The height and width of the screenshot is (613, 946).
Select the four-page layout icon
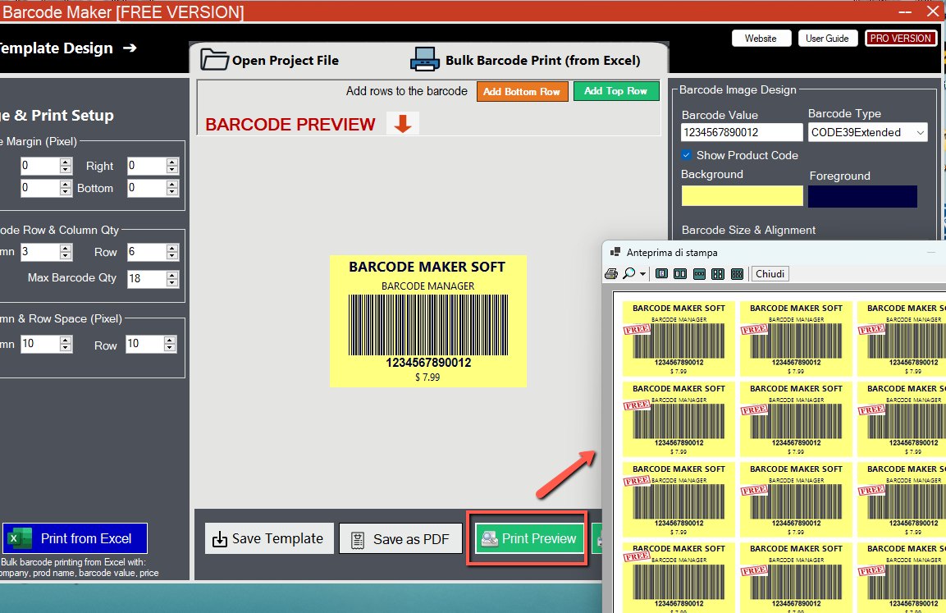tap(718, 274)
